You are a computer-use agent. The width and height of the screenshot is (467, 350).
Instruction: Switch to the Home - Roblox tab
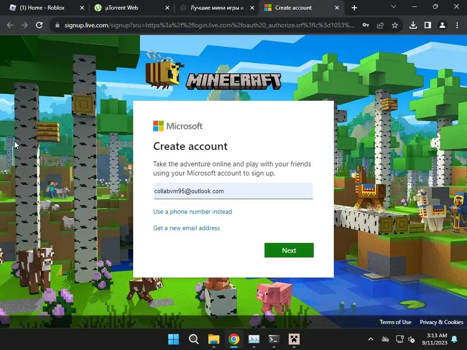click(x=42, y=8)
